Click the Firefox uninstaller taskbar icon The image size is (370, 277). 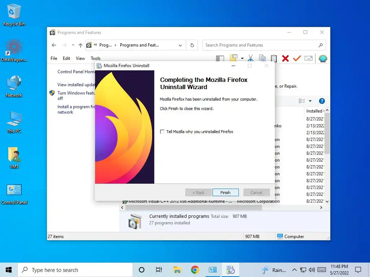[230, 270]
